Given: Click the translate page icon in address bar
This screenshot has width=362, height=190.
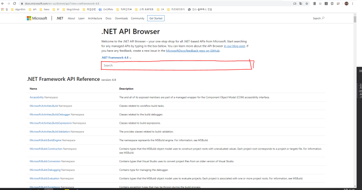Looking at the screenshot, I should [301, 3].
